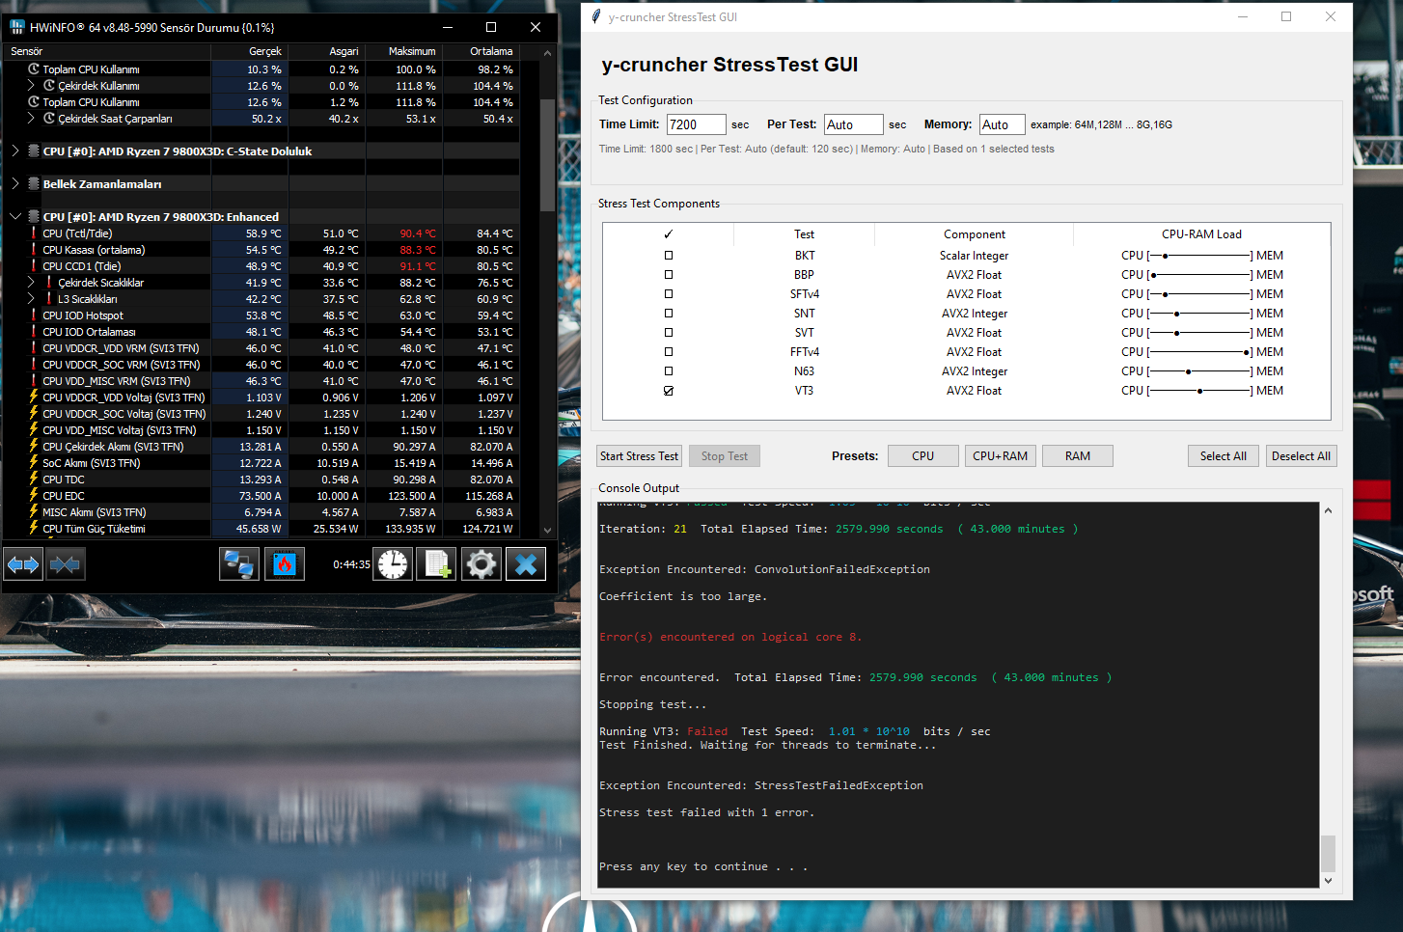Click the shrink-columns inward arrows icon in HWiNFO

66,564
